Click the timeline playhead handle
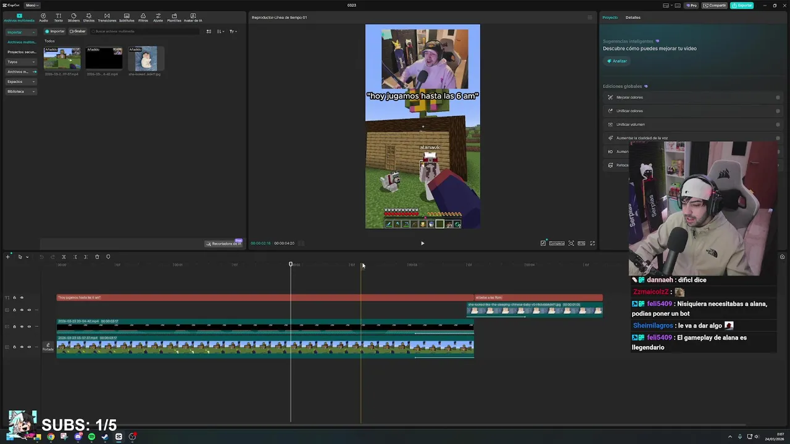Screen dimensions: 790x444 pos(291,265)
